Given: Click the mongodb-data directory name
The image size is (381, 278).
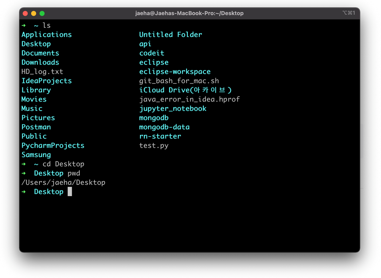Looking at the screenshot, I should pos(164,127).
